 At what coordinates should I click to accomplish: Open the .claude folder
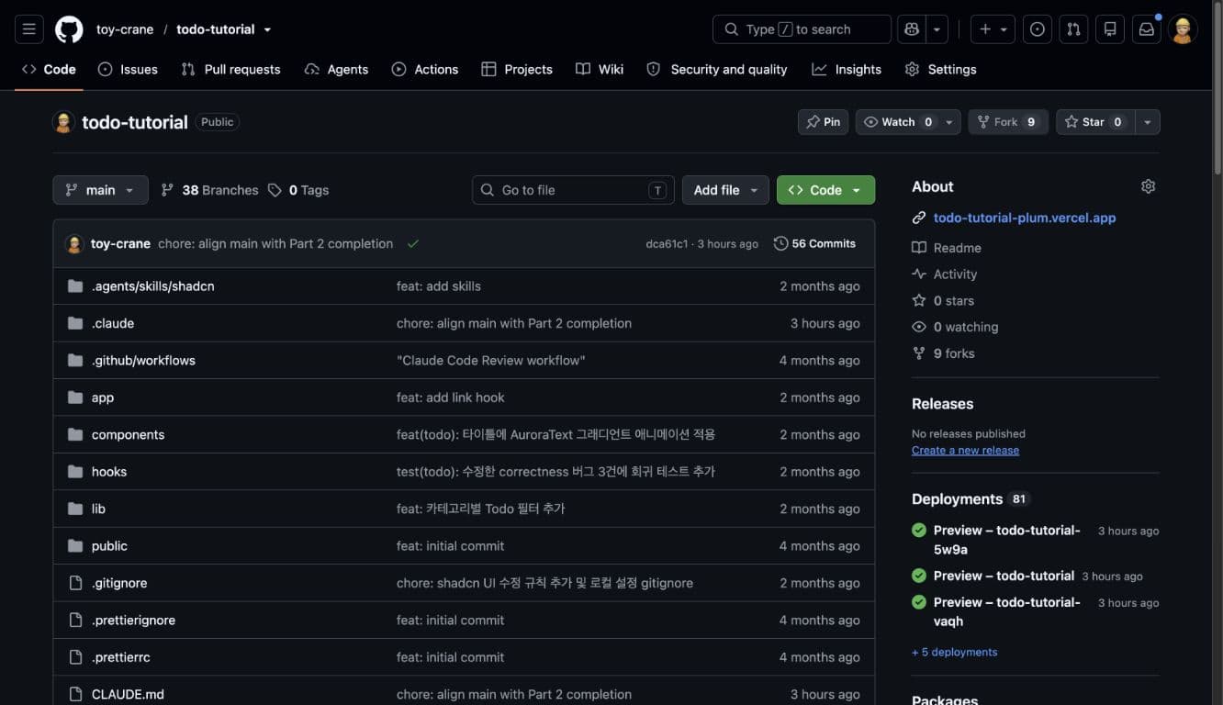click(x=113, y=323)
